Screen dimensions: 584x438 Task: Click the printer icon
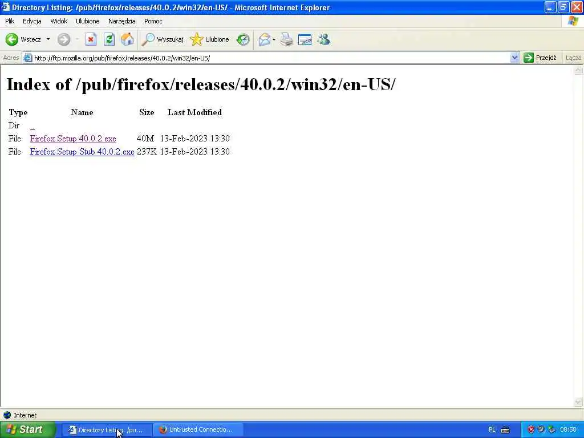[287, 39]
